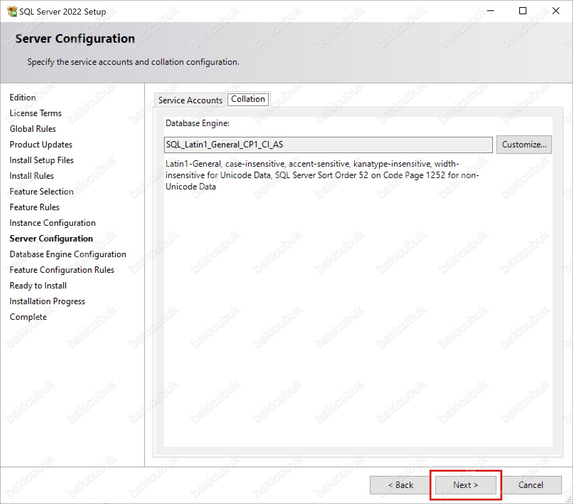Click the Install Rules step
The image size is (573, 504).
(x=32, y=176)
